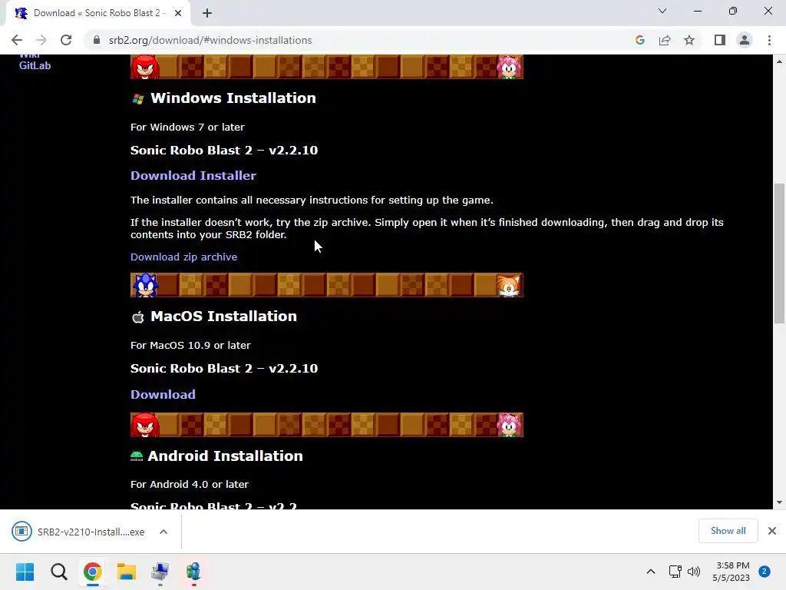The height and width of the screenshot is (590, 786).
Task: Click the Windows 'Sonic Robo Blast 2 – v2.2.10' text
Action: click(x=224, y=150)
